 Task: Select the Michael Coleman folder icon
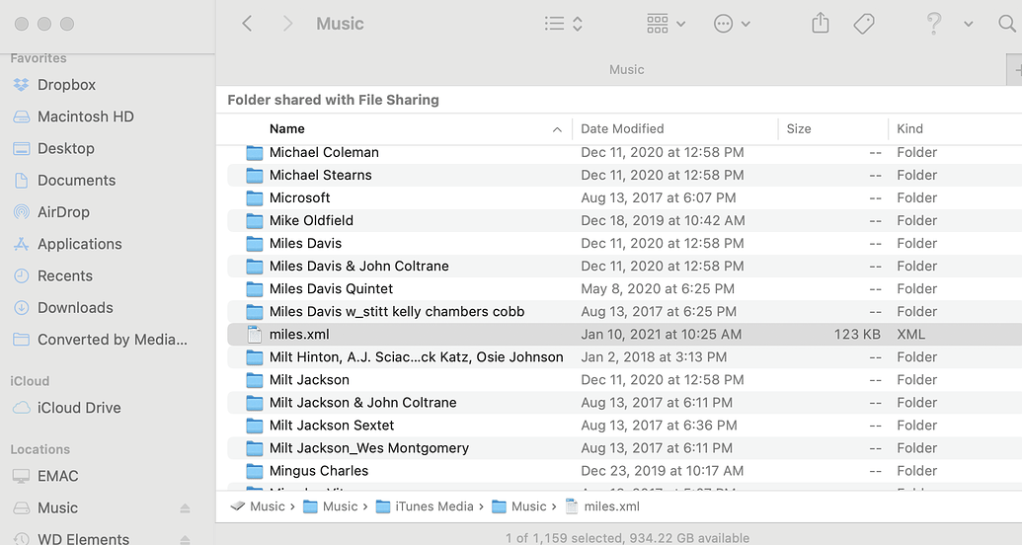point(254,153)
